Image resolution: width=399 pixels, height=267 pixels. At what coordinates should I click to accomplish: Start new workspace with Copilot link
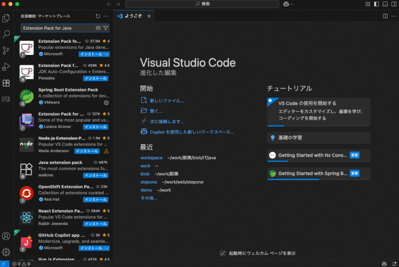coord(192,132)
